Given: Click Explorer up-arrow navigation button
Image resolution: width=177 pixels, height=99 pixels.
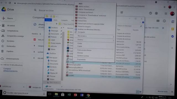Looking at the screenshot, I should pyautogui.click(x=56, y=24).
